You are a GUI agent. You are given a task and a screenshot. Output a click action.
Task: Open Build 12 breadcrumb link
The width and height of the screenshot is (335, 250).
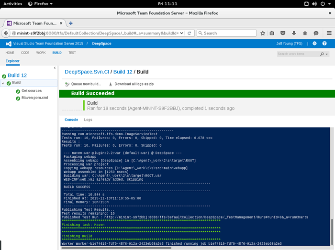point(123,72)
